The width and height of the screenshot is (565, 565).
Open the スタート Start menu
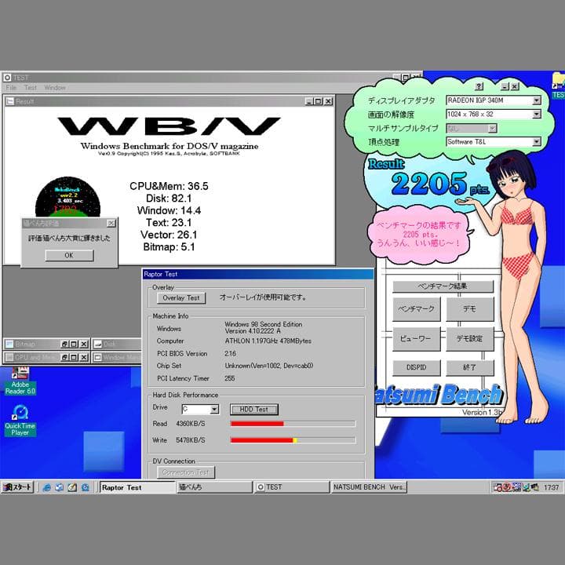17,487
